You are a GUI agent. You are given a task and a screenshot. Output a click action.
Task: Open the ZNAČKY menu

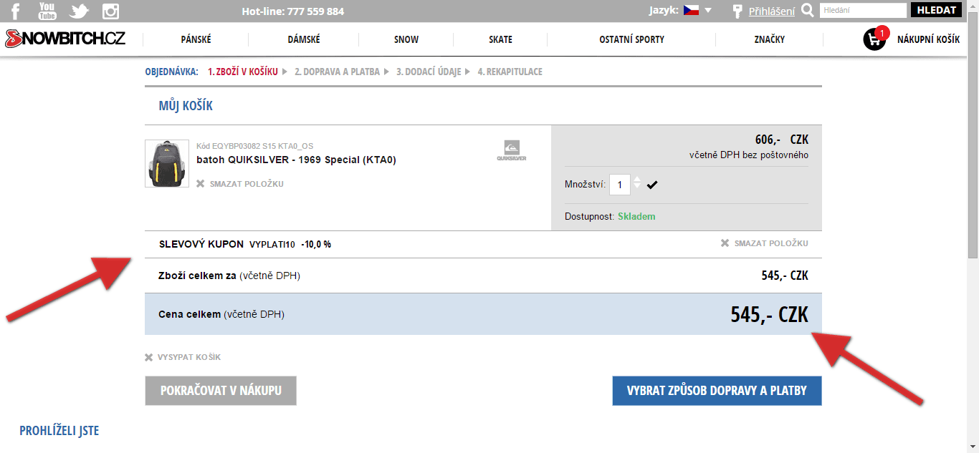pyautogui.click(x=770, y=39)
